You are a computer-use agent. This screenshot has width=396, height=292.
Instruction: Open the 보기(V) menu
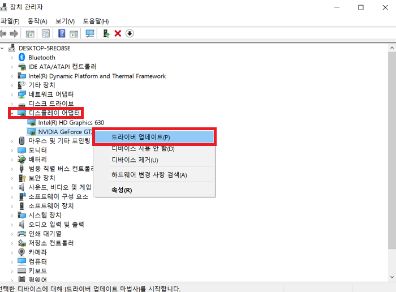point(65,21)
